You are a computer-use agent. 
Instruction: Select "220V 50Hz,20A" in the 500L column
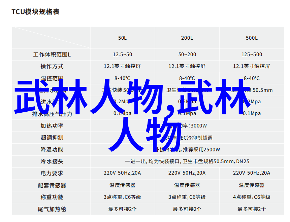pos(252,173)
